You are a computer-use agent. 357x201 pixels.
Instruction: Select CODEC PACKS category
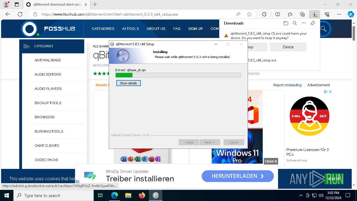pos(46,160)
